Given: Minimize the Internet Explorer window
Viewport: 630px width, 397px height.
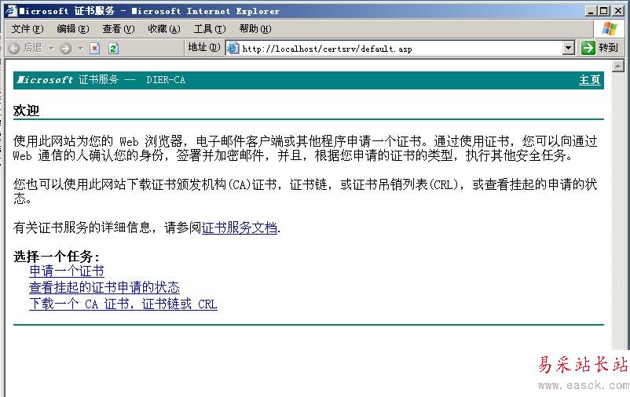Looking at the screenshot, I should tap(590, 11).
